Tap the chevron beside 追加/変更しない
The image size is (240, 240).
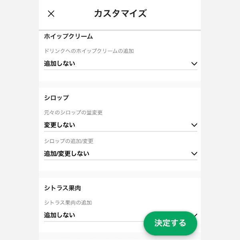point(194,153)
